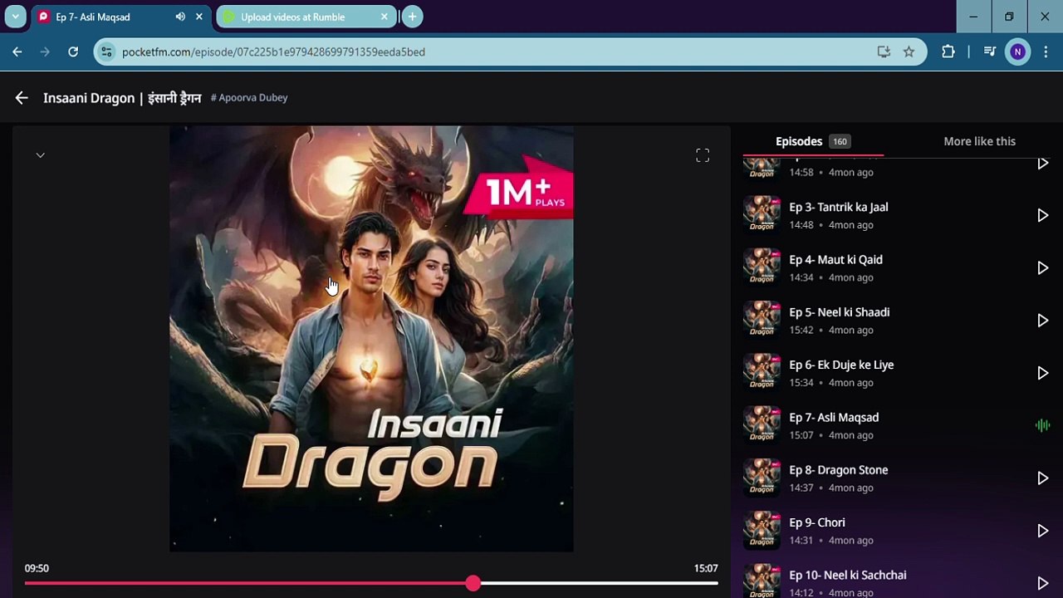Click the 160 episodes count badge
The image size is (1063, 598).
840,142
